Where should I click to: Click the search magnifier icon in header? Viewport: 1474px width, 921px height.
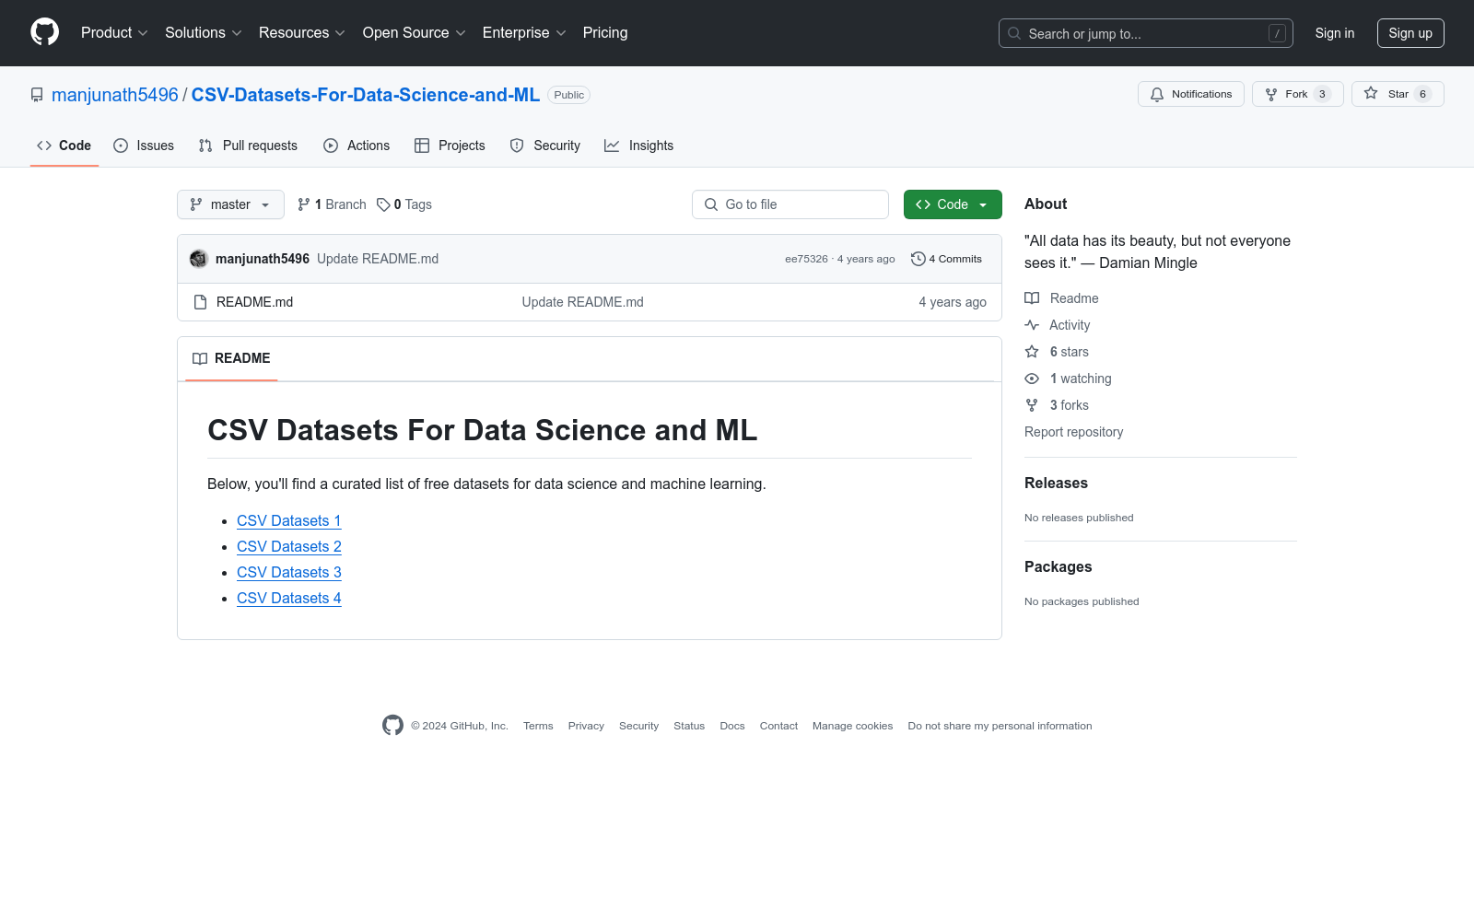pyautogui.click(x=1014, y=33)
